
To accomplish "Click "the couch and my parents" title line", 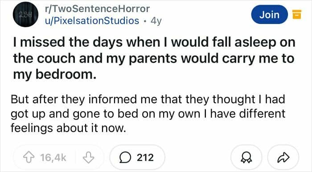I will pyautogui.click(x=95, y=59).
